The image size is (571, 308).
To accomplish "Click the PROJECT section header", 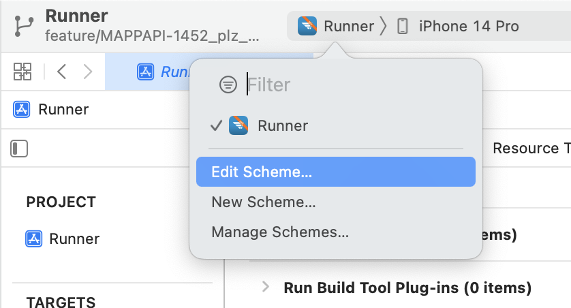I will [61, 202].
